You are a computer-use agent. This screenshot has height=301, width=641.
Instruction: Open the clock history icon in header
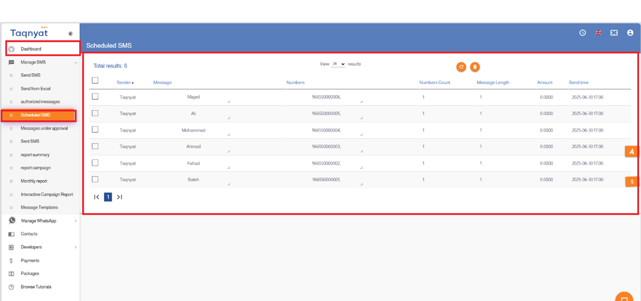583,33
